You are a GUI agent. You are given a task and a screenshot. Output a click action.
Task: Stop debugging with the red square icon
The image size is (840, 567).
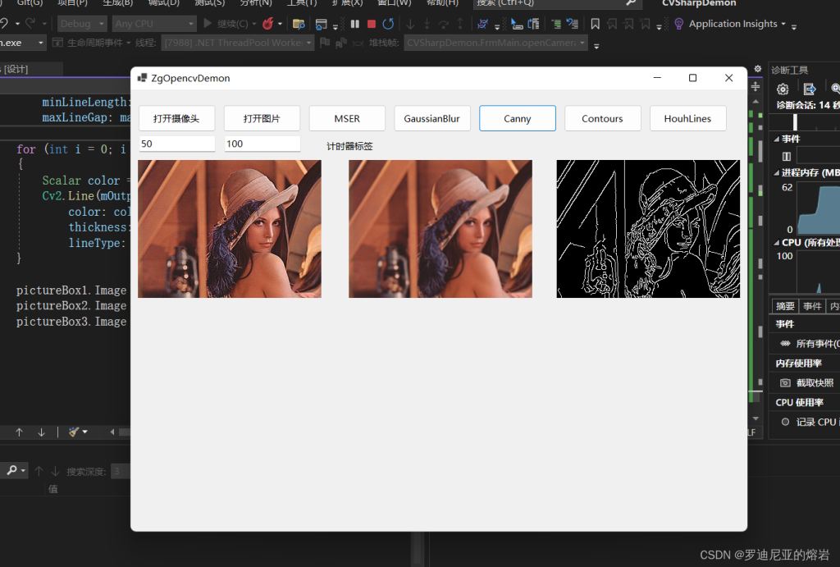pos(372,24)
